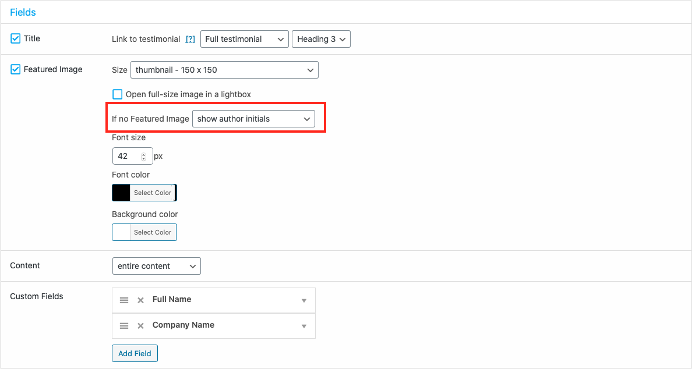The width and height of the screenshot is (692, 369).
Task: Enable Open full-size image in a lightbox
Action: click(x=118, y=94)
